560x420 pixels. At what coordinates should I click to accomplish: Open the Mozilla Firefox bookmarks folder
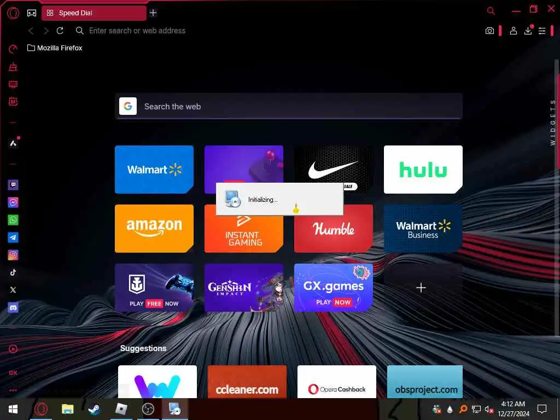tap(55, 48)
